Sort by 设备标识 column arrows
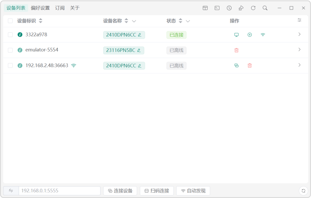311x198 pixels. pyautogui.click(x=41, y=21)
